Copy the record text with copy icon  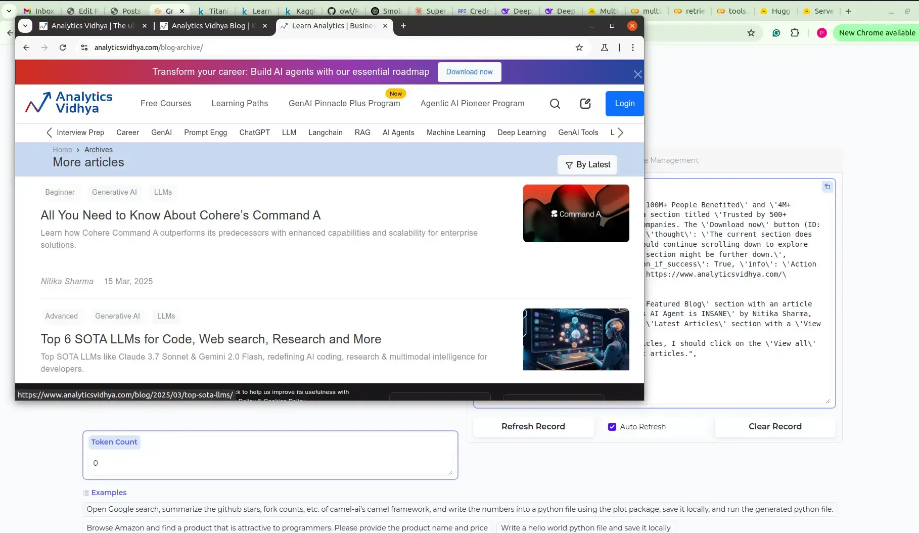pos(827,187)
